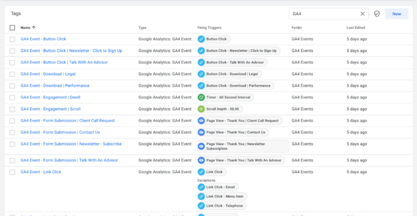Open Form Submission | Client Call Request tag

[x=67, y=121]
